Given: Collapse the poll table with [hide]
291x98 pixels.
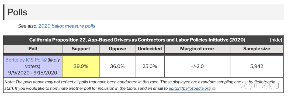Looking at the screenshot, I should [276, 40].
